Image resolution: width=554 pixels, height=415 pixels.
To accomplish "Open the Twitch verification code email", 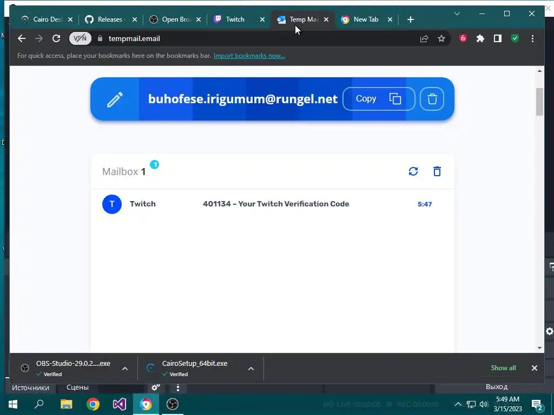I will pos(273,204).
